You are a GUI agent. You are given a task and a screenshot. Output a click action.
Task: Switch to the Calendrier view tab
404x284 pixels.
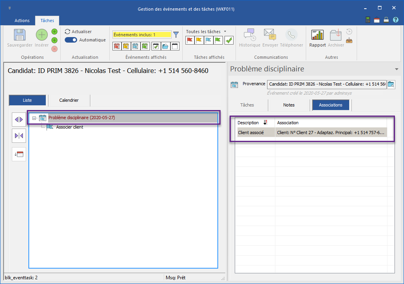click(x=69, y=100)
